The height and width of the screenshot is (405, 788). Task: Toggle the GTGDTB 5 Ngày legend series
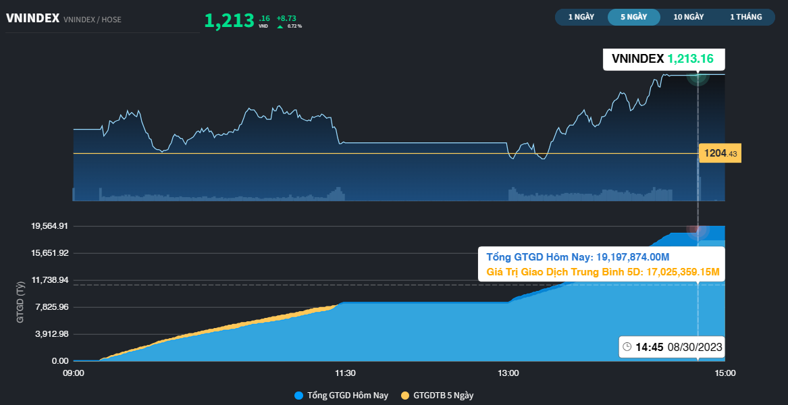point(437,396)
